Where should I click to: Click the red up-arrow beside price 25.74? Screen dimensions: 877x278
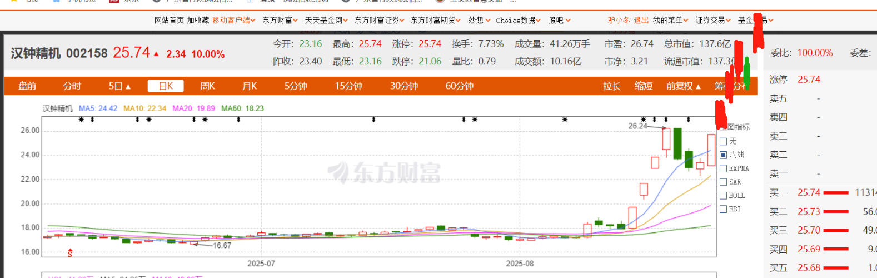click(x=156, y=54)
